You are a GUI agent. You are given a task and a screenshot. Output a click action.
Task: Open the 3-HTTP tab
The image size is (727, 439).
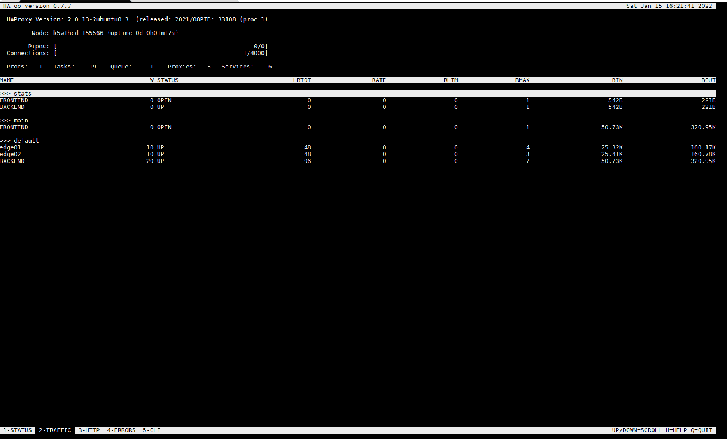89,430
